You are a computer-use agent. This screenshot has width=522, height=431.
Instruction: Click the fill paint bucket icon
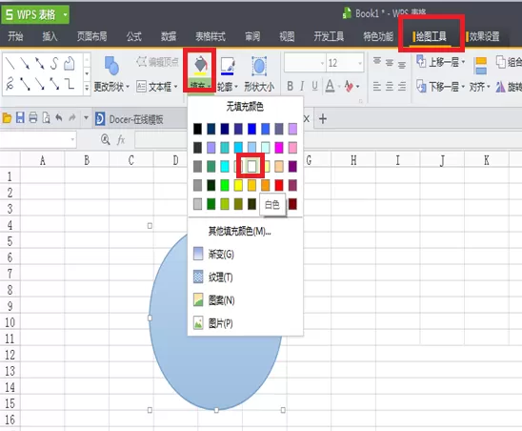pos(200,65)
